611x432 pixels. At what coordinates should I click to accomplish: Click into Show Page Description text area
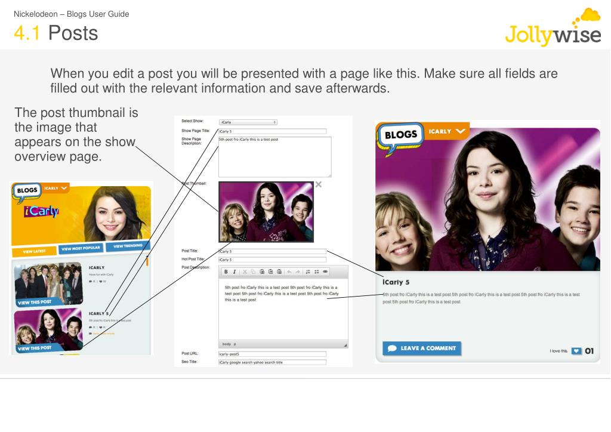pos(274,156)
